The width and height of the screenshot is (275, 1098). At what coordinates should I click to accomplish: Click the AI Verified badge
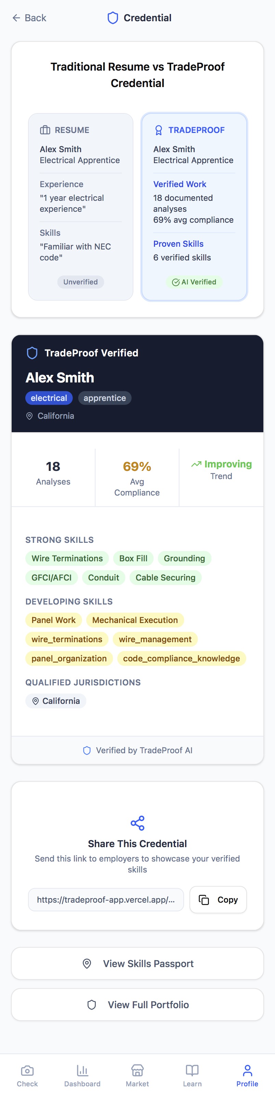194,282
